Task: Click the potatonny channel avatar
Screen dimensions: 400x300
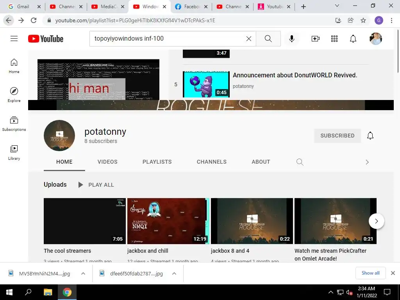Action: (x=59, y=136)
